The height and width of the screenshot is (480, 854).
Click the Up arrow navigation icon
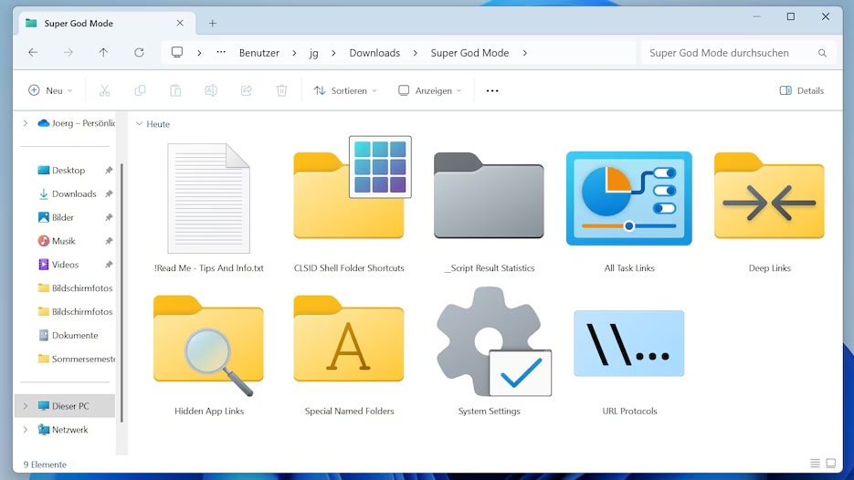[103, 53]
